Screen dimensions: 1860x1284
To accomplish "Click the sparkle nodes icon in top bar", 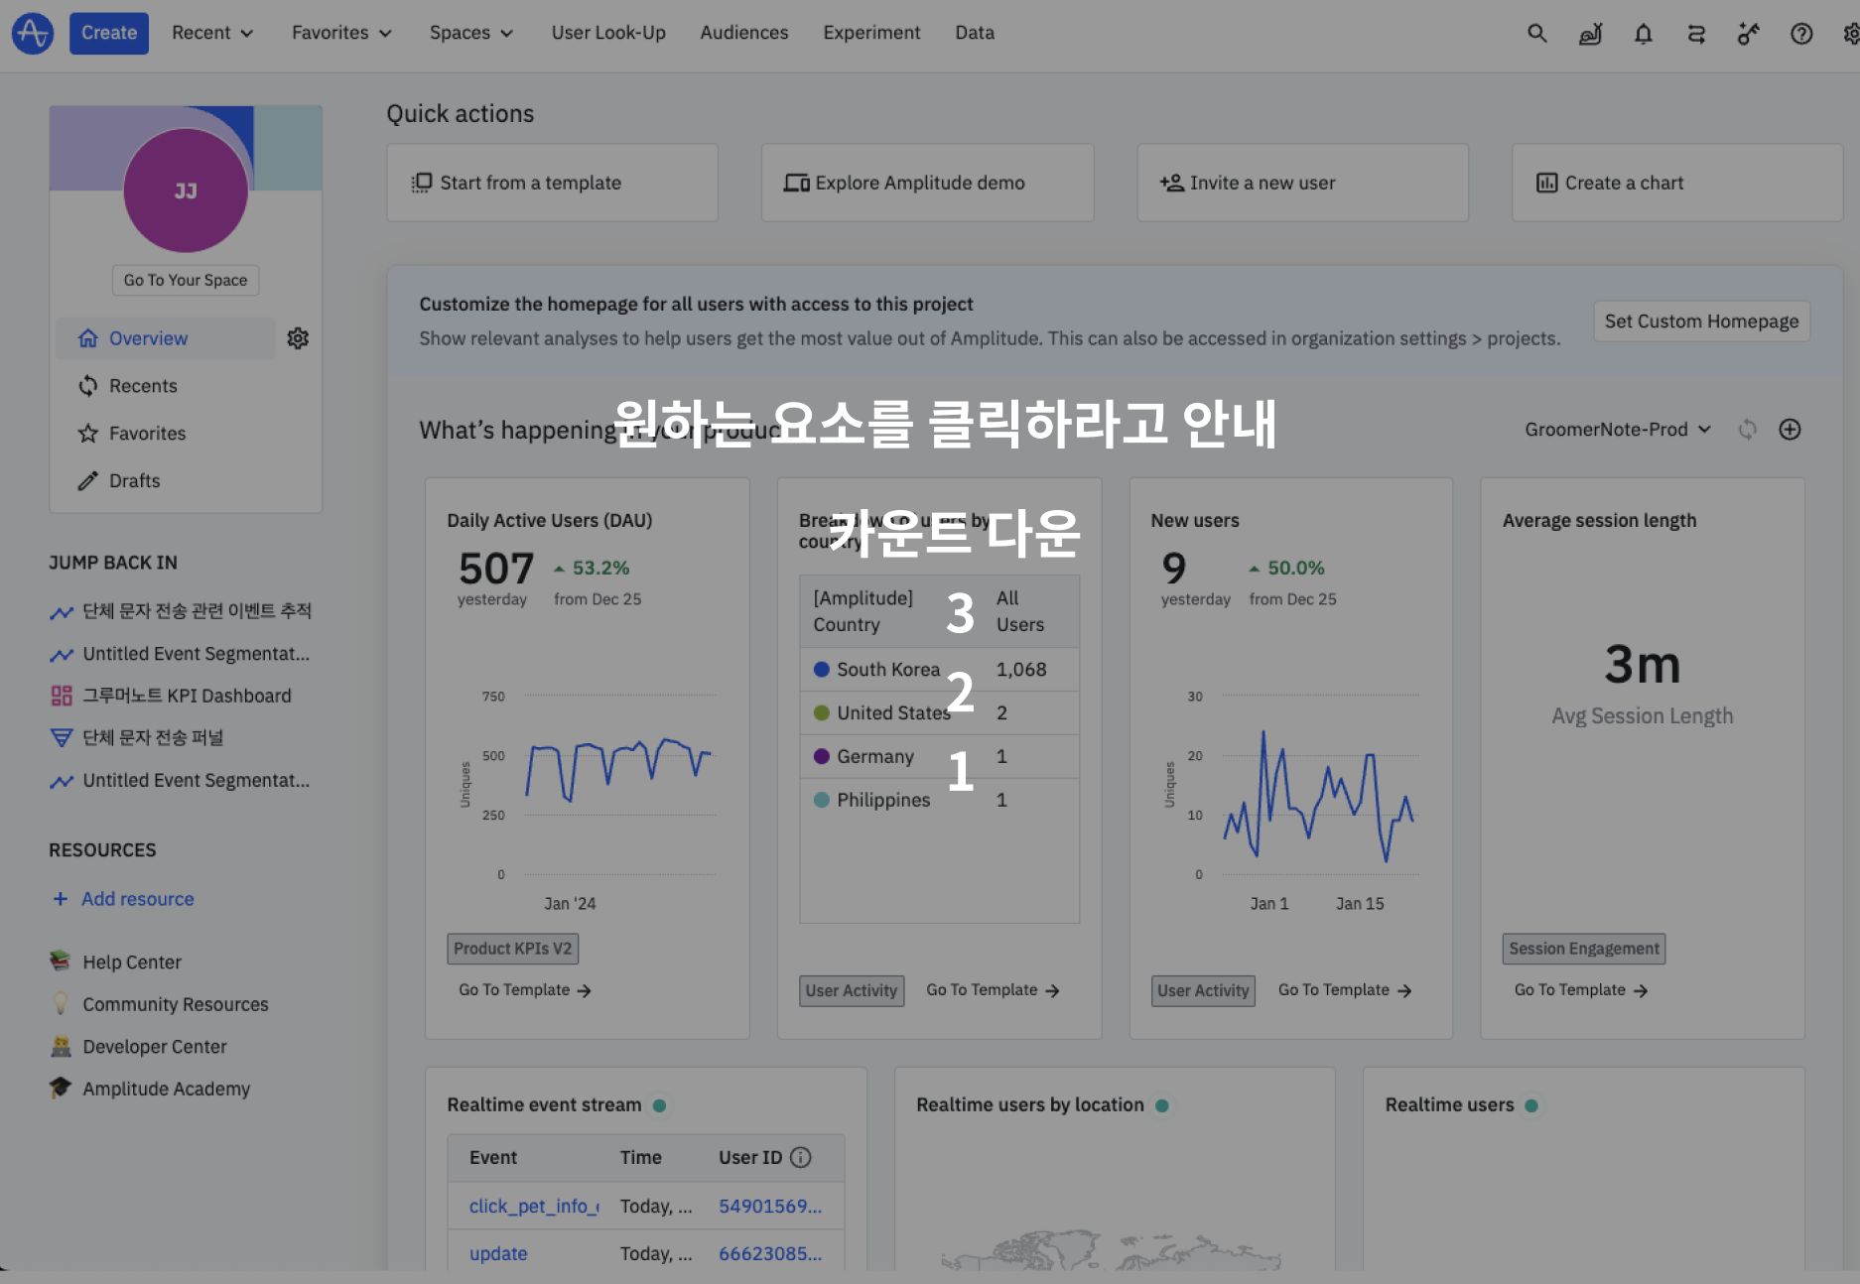I will click(x=1749, y=34).
